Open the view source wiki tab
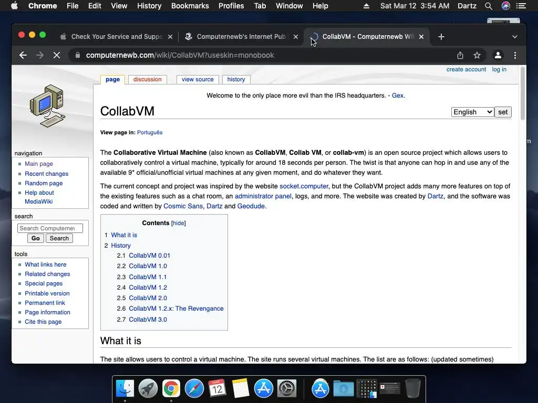The height and width of the screenshot is (403, 538). point(198,79)
